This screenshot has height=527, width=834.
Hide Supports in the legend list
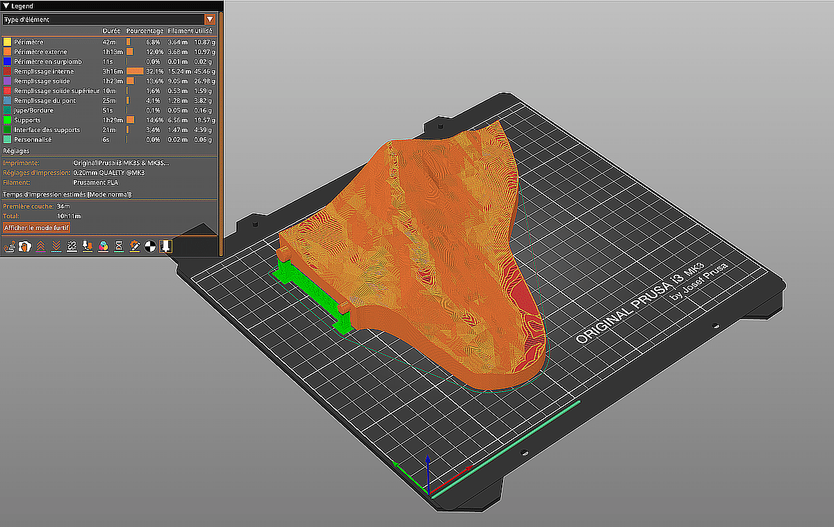pyautogui.click(x=29, y=120)
